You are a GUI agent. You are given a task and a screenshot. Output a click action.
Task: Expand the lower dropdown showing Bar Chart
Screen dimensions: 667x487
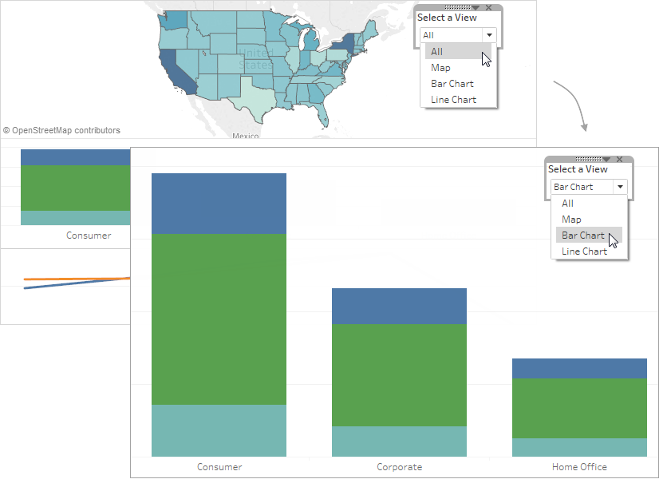[x=620, y=187]
